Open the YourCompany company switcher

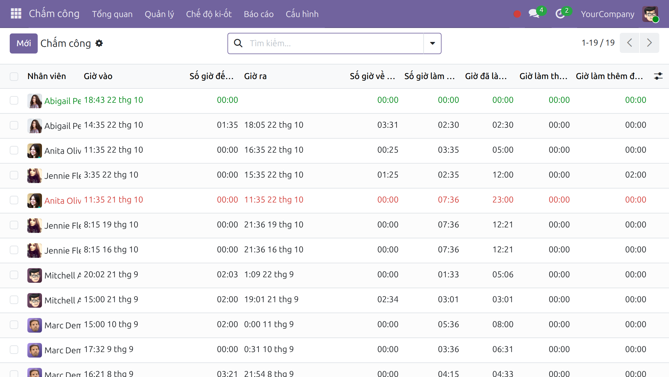click(x=608, y=14)
